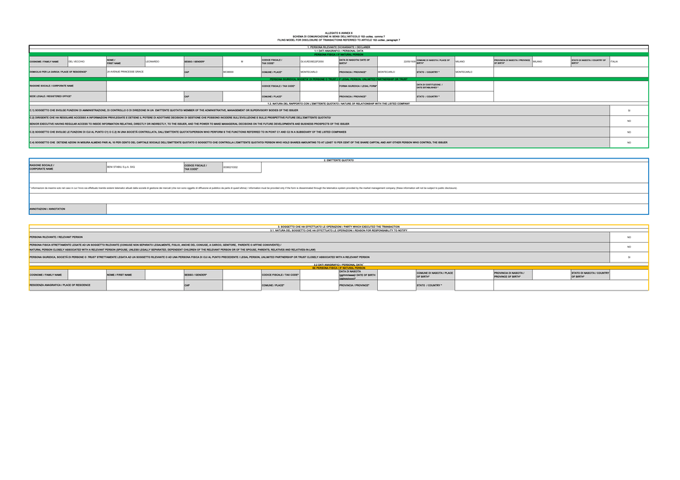Image resolution: width=680 pixels, height=480 pixels.
Task: Click the 'FILING MODEL FOR DISCLOSURE OF TRANSACTIONS' subtitle line
Action: 339,40
